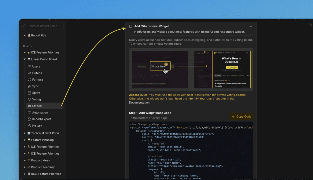Select the Embed code brackets icon
313x180 pixels.
click(x=30, y=106)
